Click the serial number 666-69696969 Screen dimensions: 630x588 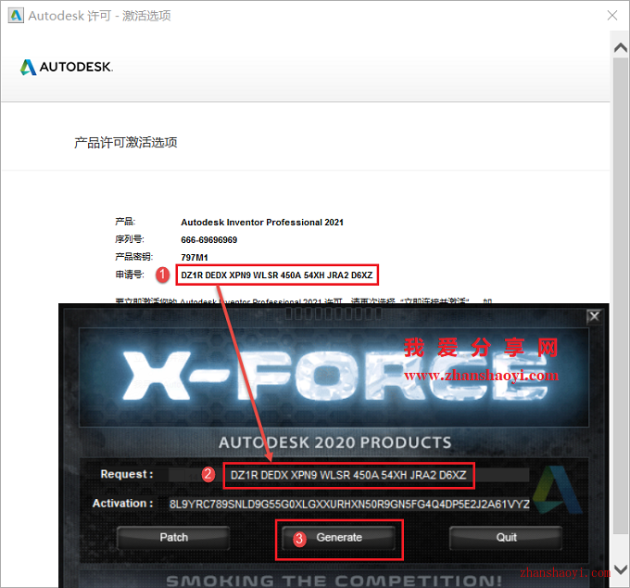209,240
